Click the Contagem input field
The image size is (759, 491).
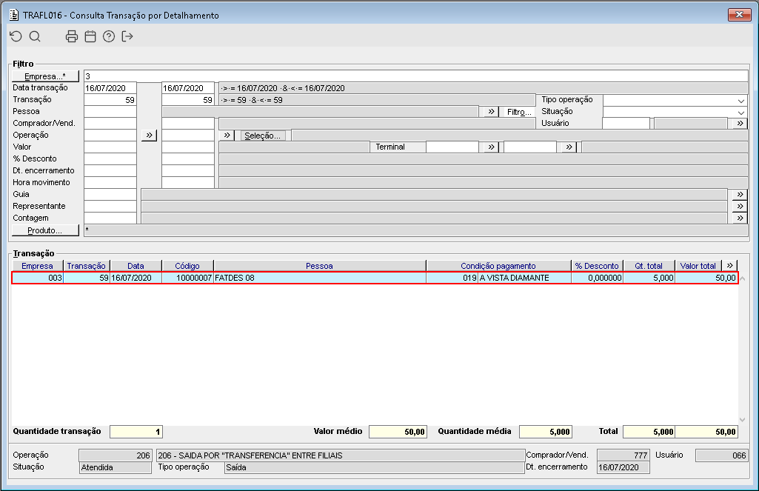click(x=110, y=218)
